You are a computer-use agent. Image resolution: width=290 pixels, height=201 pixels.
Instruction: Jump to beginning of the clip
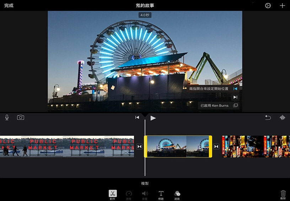click(137, 118)
